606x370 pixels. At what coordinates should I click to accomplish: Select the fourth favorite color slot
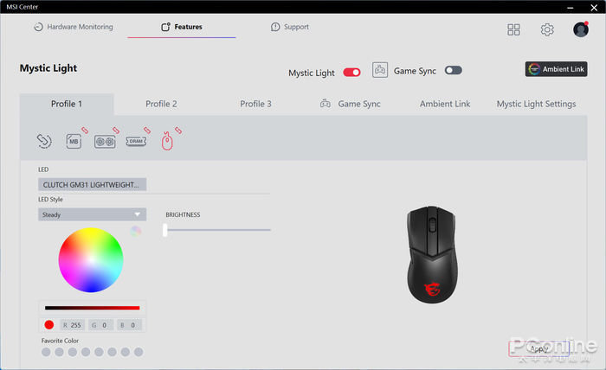click(x=86, y=352)
